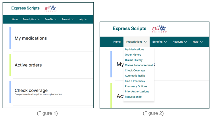This screenshot has width=212, height=118.
Task: Open Claims History menu entry
Action: (x=134, y=60)
